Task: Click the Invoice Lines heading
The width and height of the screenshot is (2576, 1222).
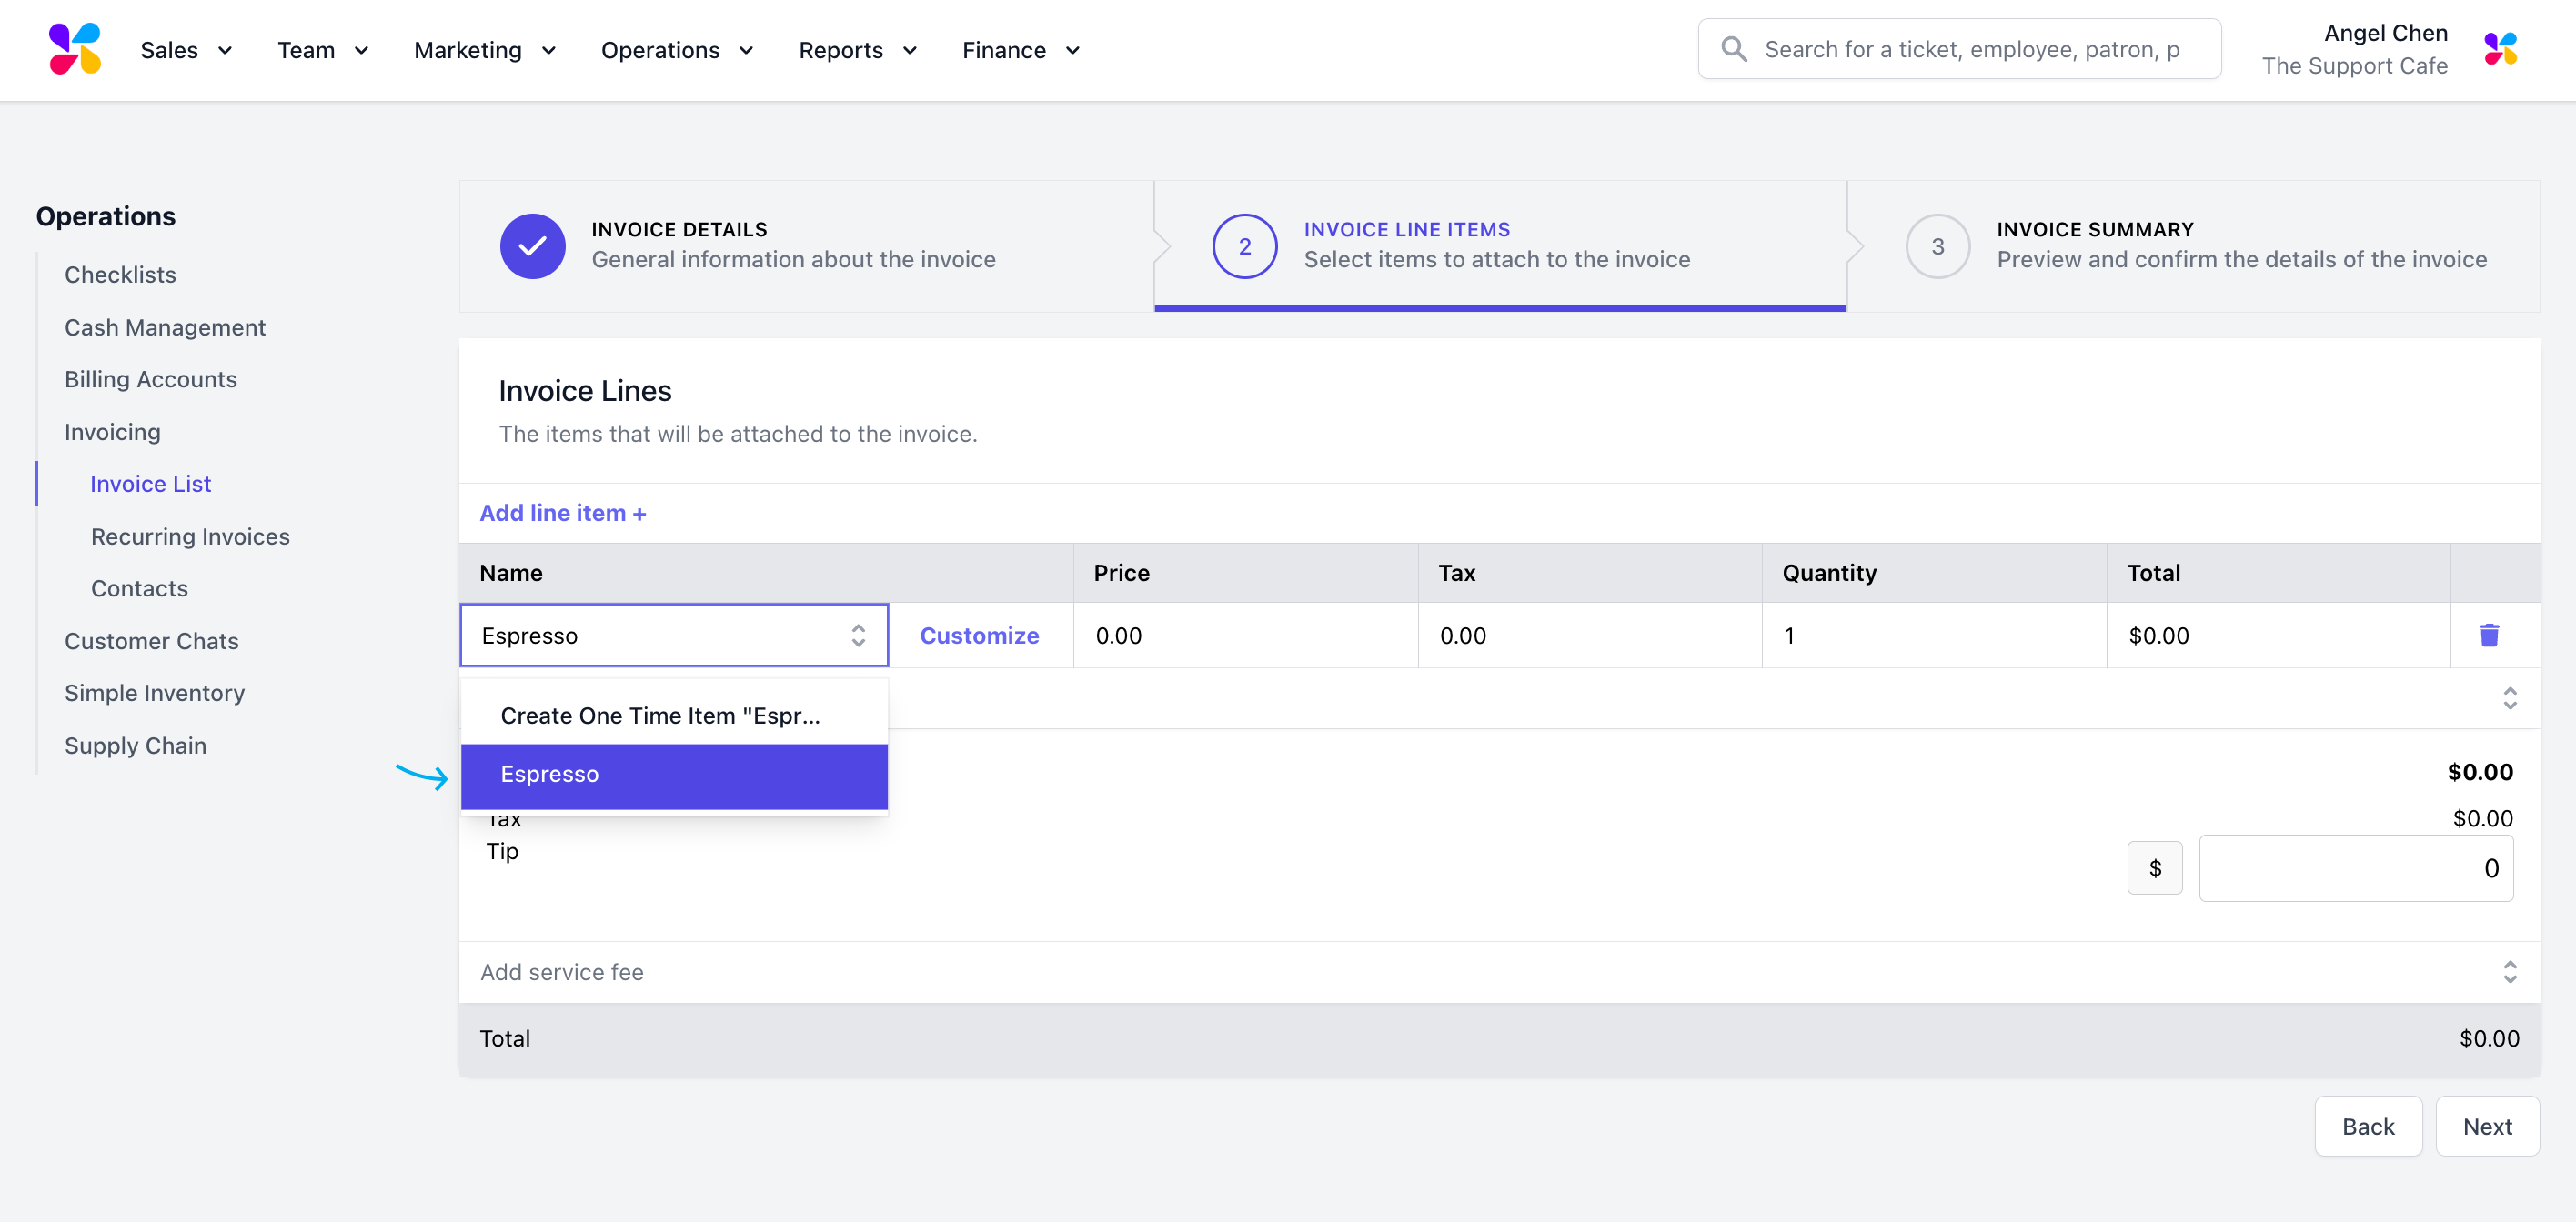Action: click(x=585, y=391)
